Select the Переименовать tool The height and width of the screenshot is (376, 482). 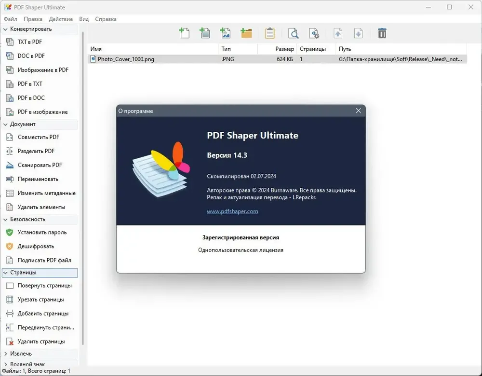(38, 179)
